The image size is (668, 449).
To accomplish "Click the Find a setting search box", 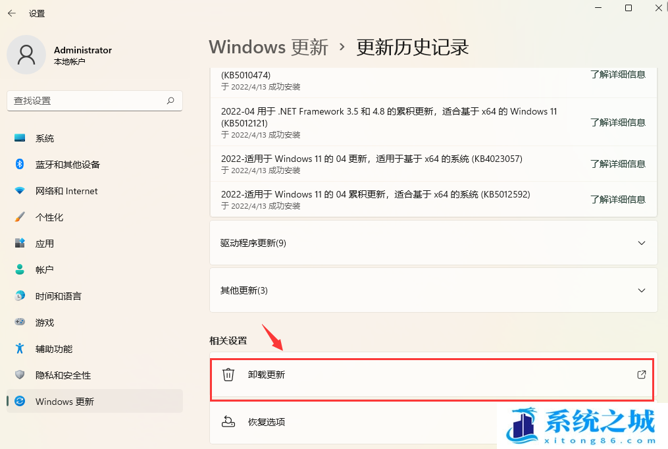I will pos(86,101).
